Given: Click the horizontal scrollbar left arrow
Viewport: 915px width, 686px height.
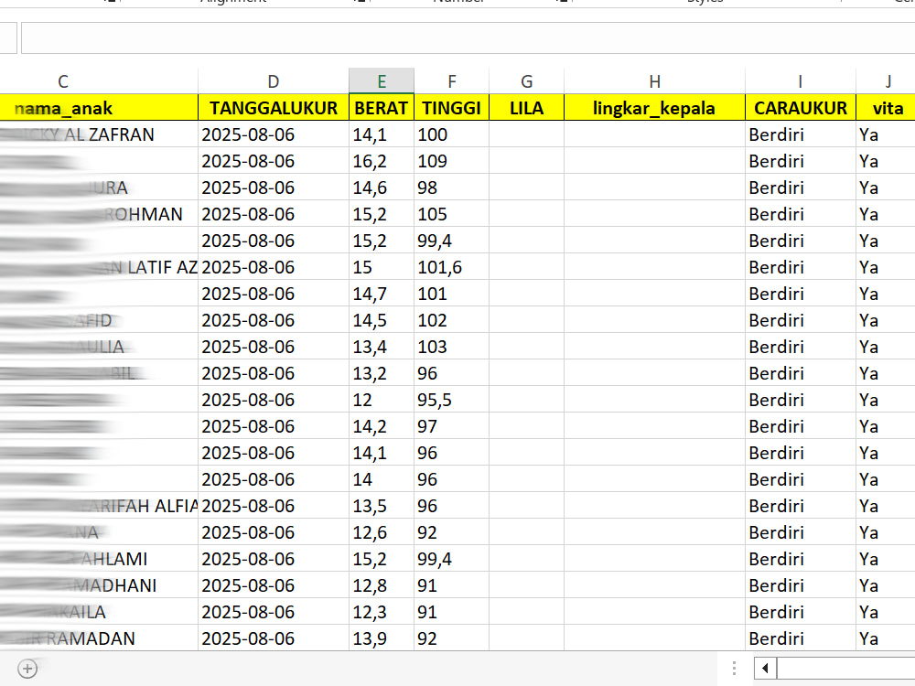Looking at the screenshot, I should [x=765, y=668].
